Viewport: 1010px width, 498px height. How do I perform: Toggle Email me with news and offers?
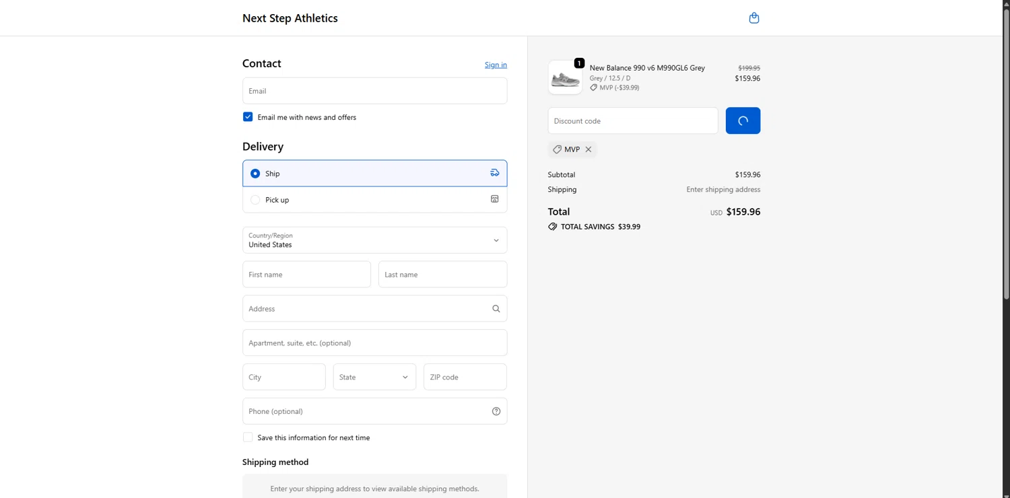[x=248, y=117]
